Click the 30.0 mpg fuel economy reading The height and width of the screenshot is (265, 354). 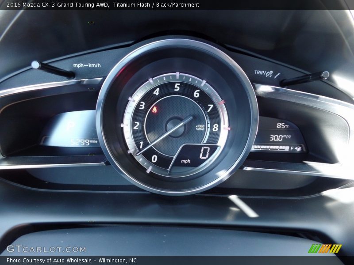(280, 138)
